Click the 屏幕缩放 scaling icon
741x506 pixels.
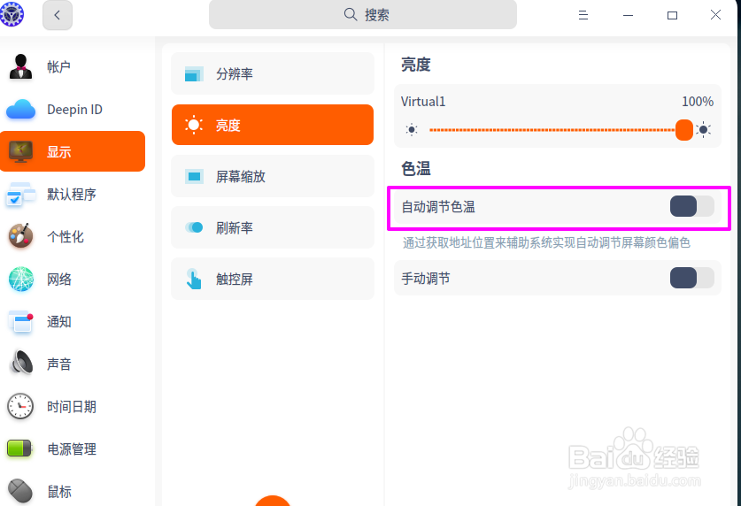pyautogui.click(x=194, y=177)
